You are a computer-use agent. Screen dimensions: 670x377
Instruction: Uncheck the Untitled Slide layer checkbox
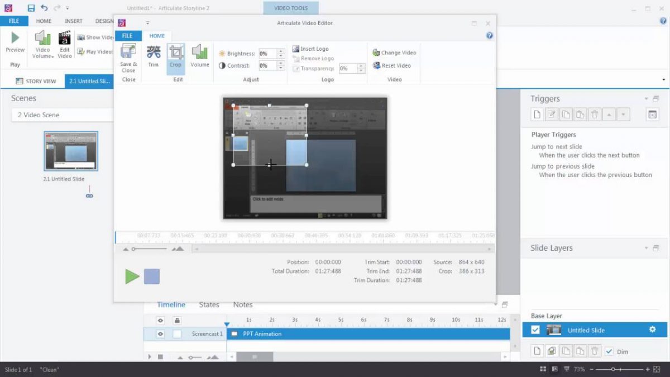pos(535,330)
